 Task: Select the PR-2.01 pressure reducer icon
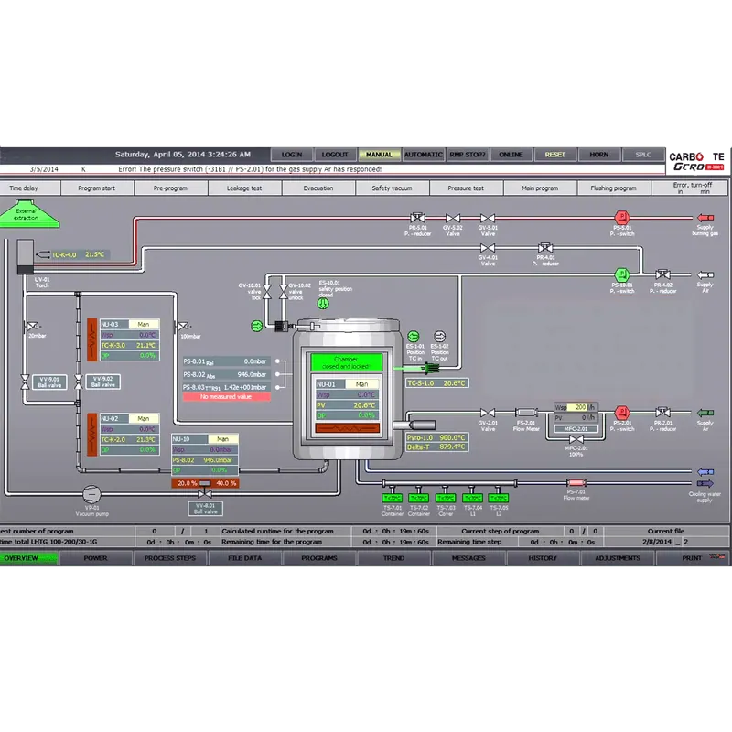coord(662,413)
